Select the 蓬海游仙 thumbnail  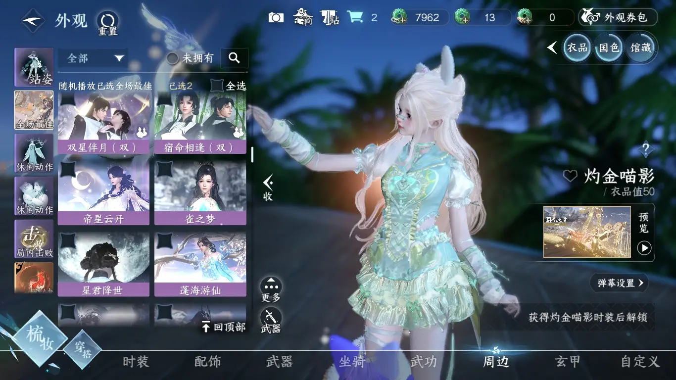tap(200, 264)
